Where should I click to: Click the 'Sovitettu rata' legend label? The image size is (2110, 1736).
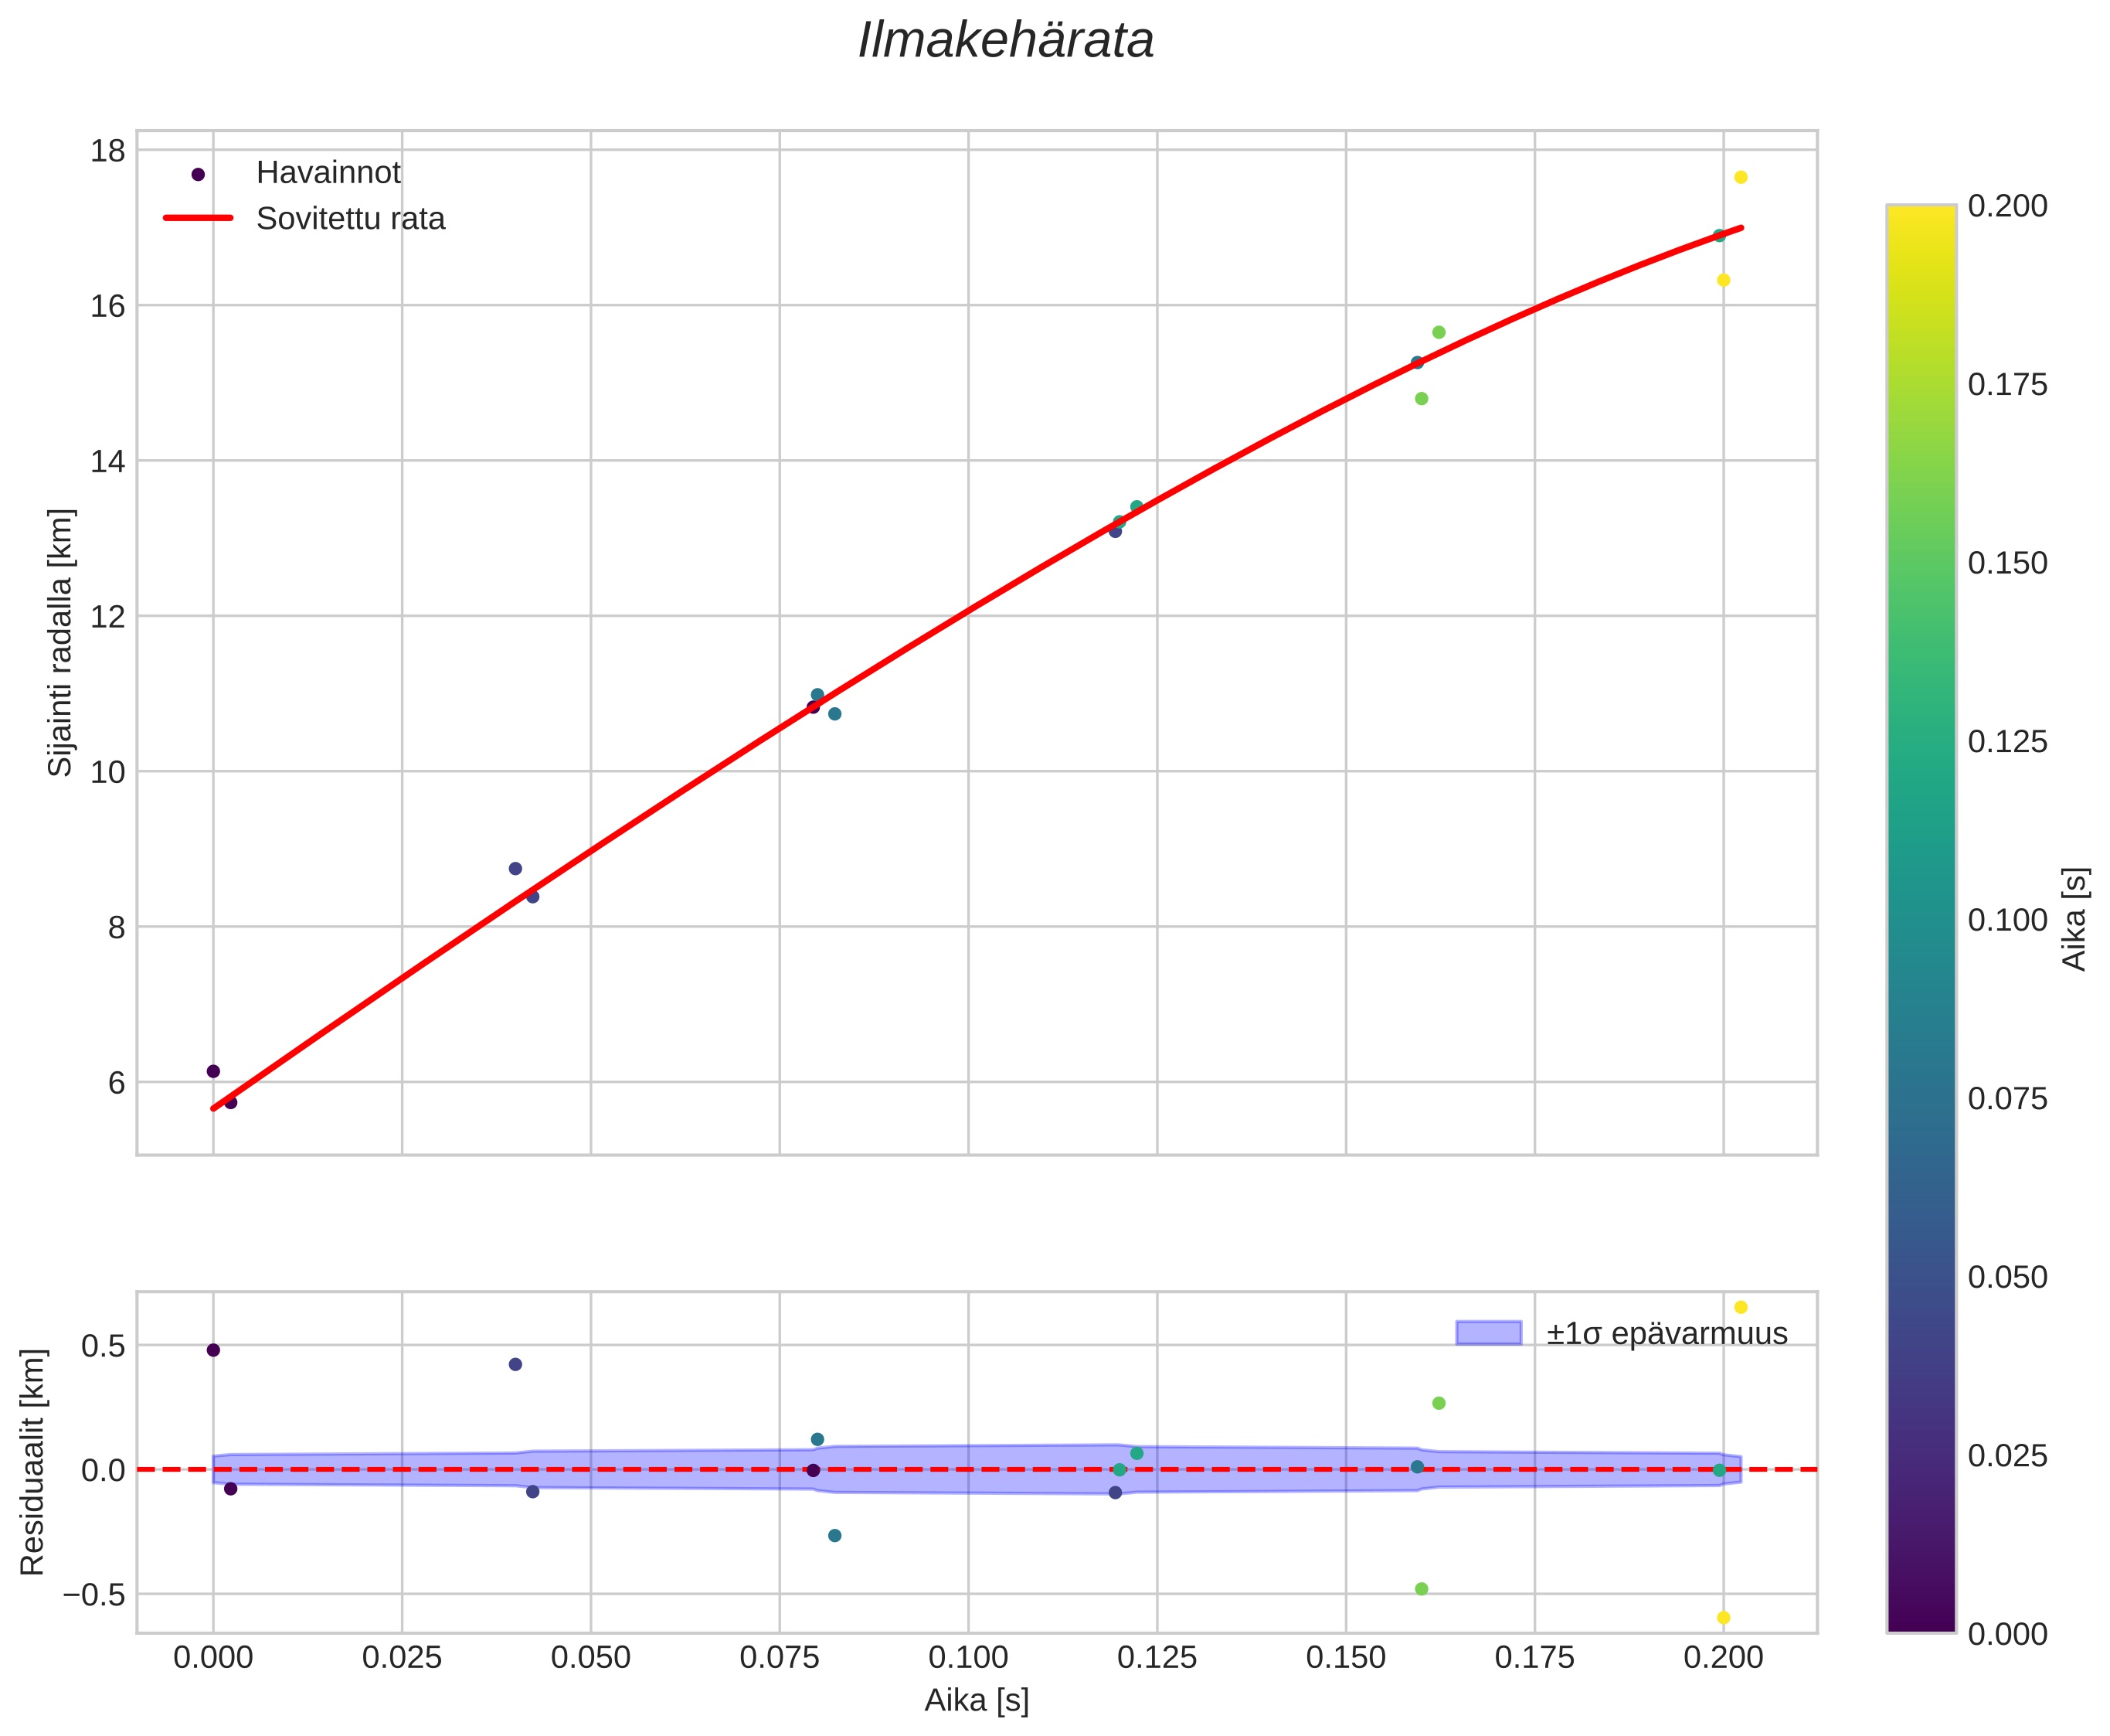(x=350, y=219)
